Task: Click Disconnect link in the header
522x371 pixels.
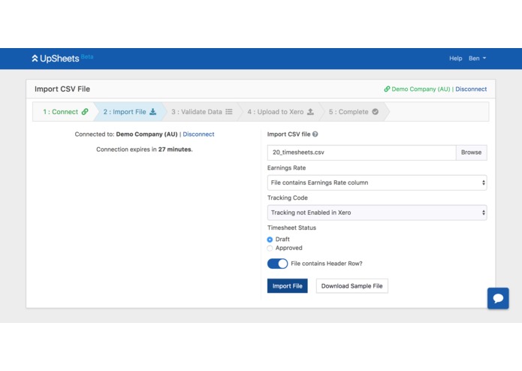Action: [x=471, y=89]
